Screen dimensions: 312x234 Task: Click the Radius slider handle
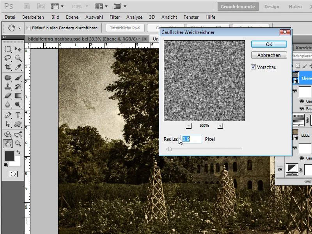point(170,149)
